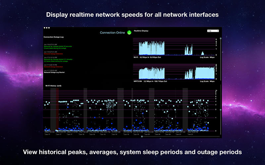Click the Wi-Fi History horizontal time slider handle

(x=142, y=136)
